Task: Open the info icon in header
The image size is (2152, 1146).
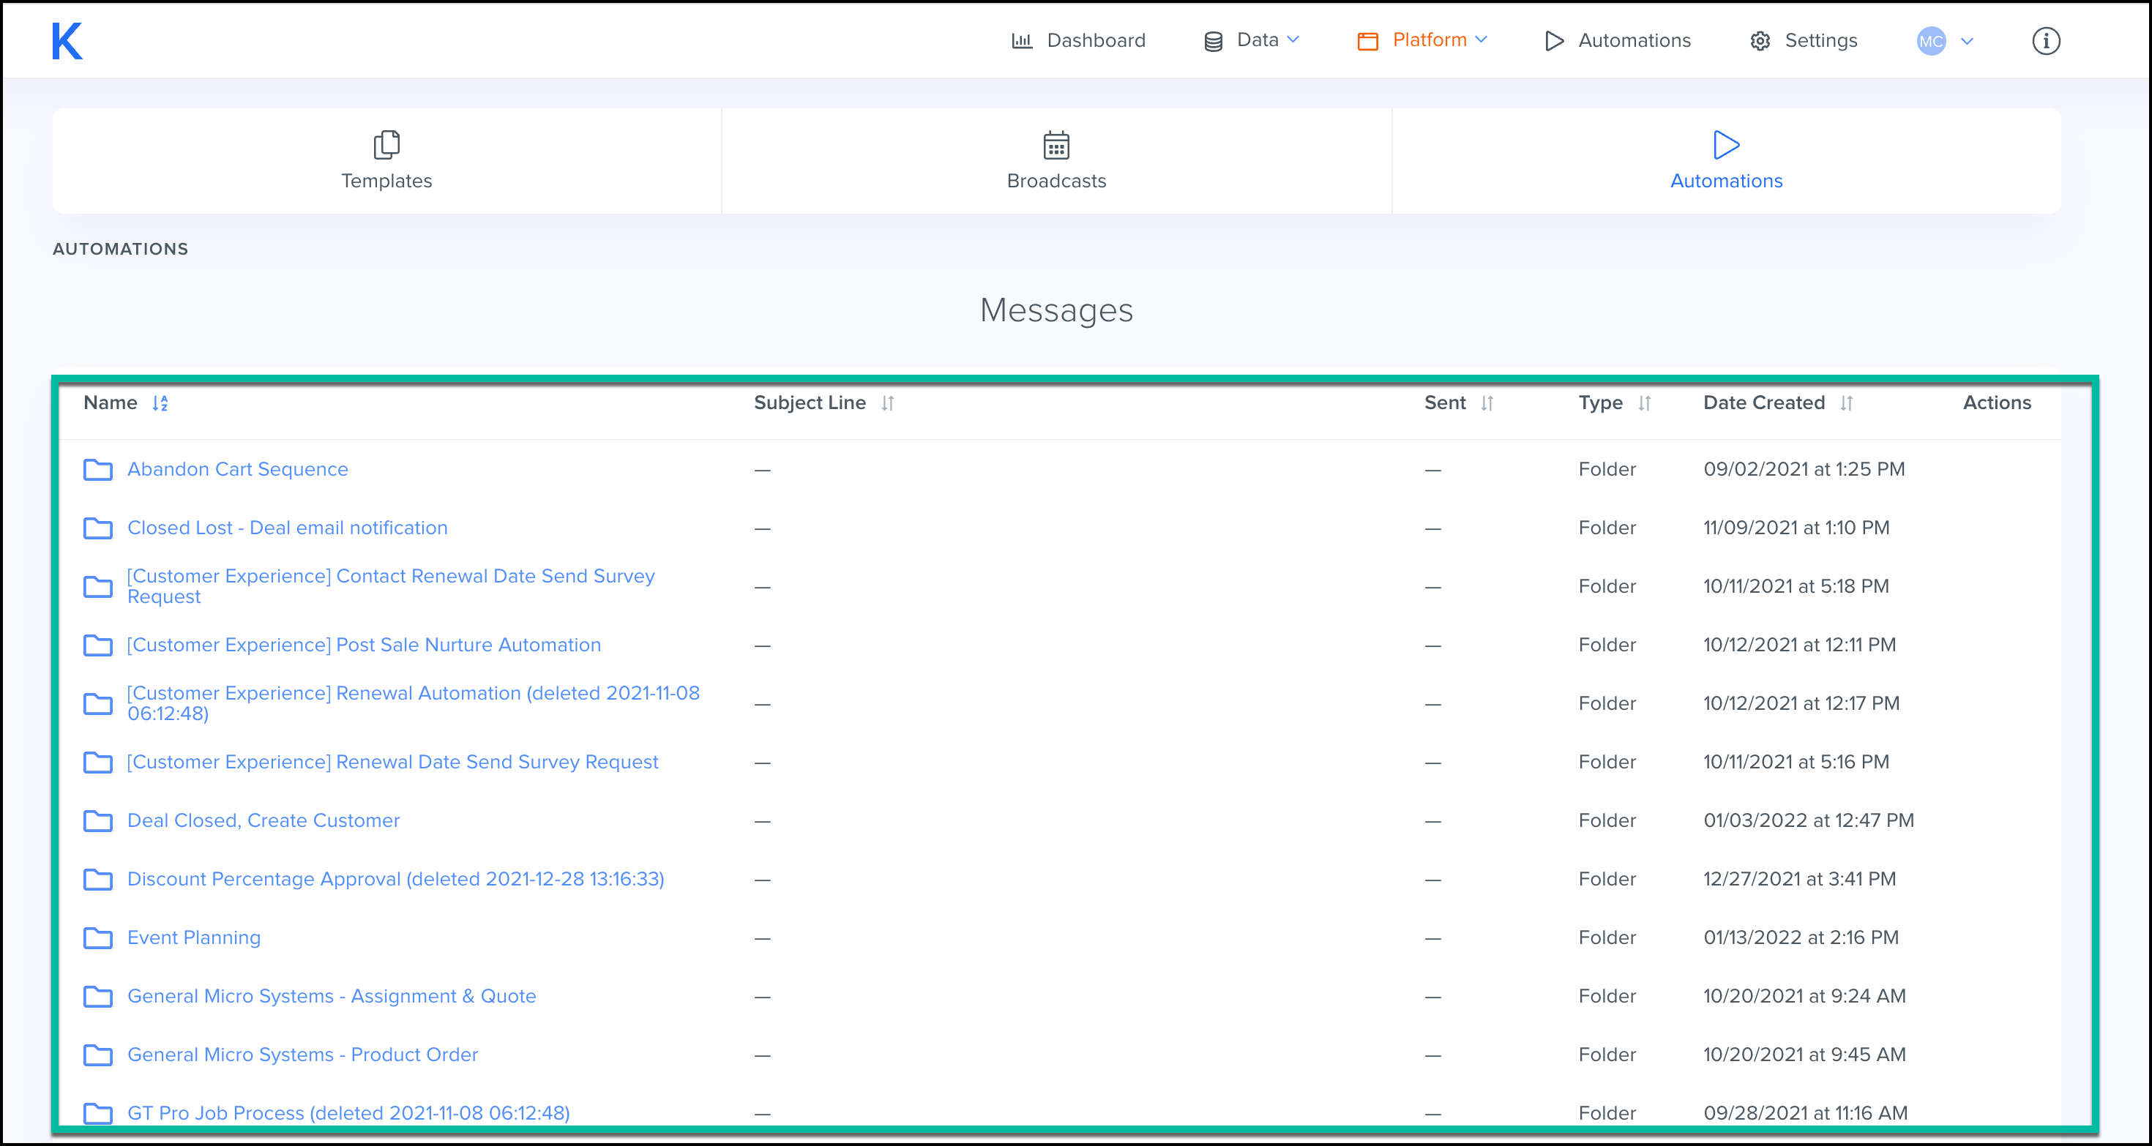Action: pos(2045,41)
